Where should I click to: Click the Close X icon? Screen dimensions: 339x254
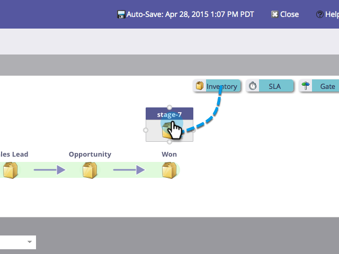pos(274,14)
